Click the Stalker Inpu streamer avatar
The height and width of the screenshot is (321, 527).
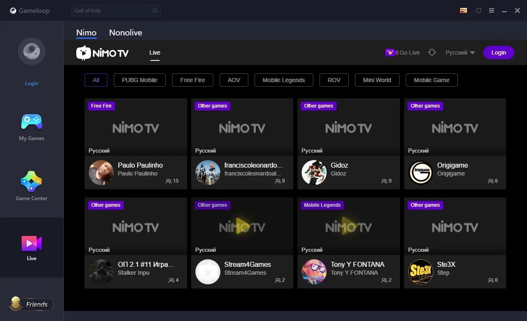coord(101,272)
